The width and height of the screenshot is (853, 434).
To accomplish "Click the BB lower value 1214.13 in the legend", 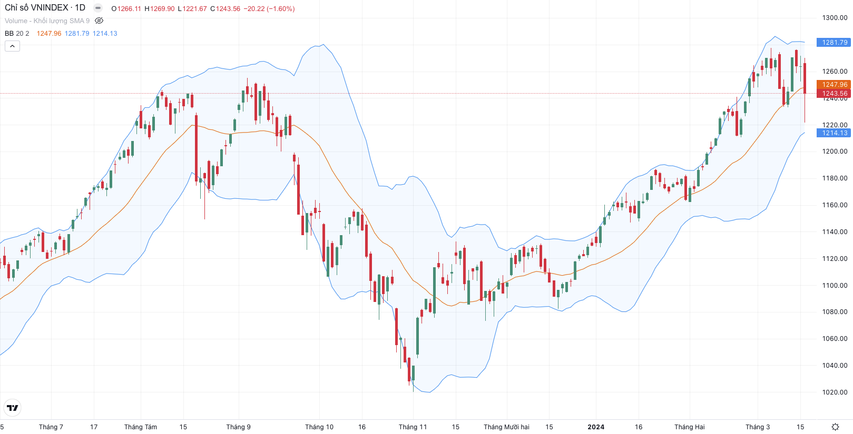I will pos(105,33).
